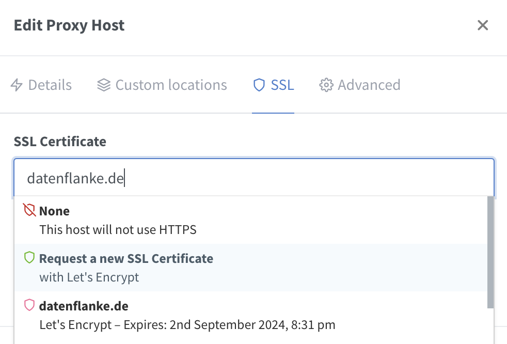Click the certificate list scrollbar thumb
507x344 pixels.
coord(490,253)
